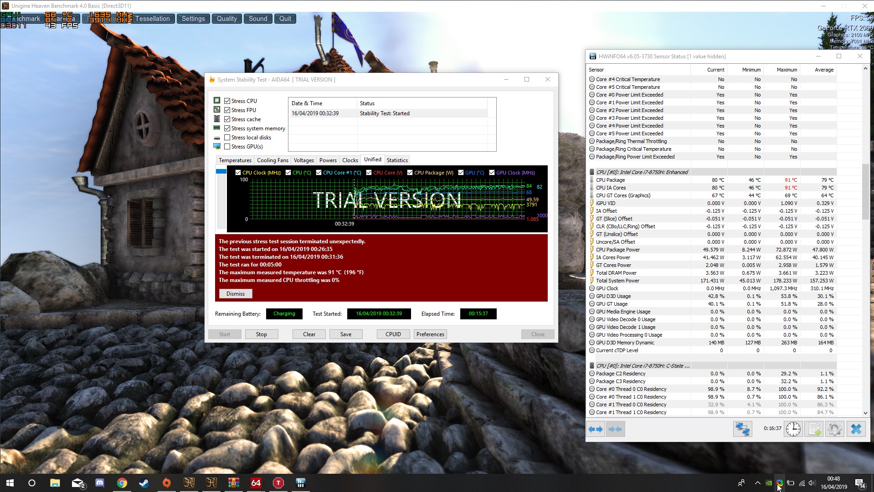Open HWiNFO sensor settings gear icon

coord(835,429)
